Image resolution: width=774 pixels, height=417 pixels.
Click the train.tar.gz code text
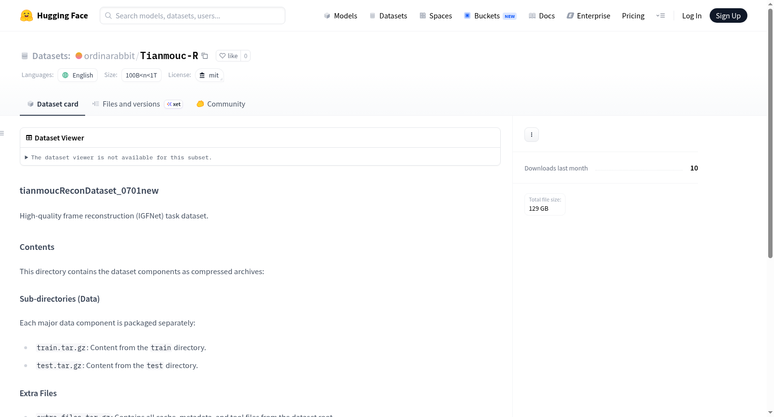pyautogui.click(x=61, y=348)
